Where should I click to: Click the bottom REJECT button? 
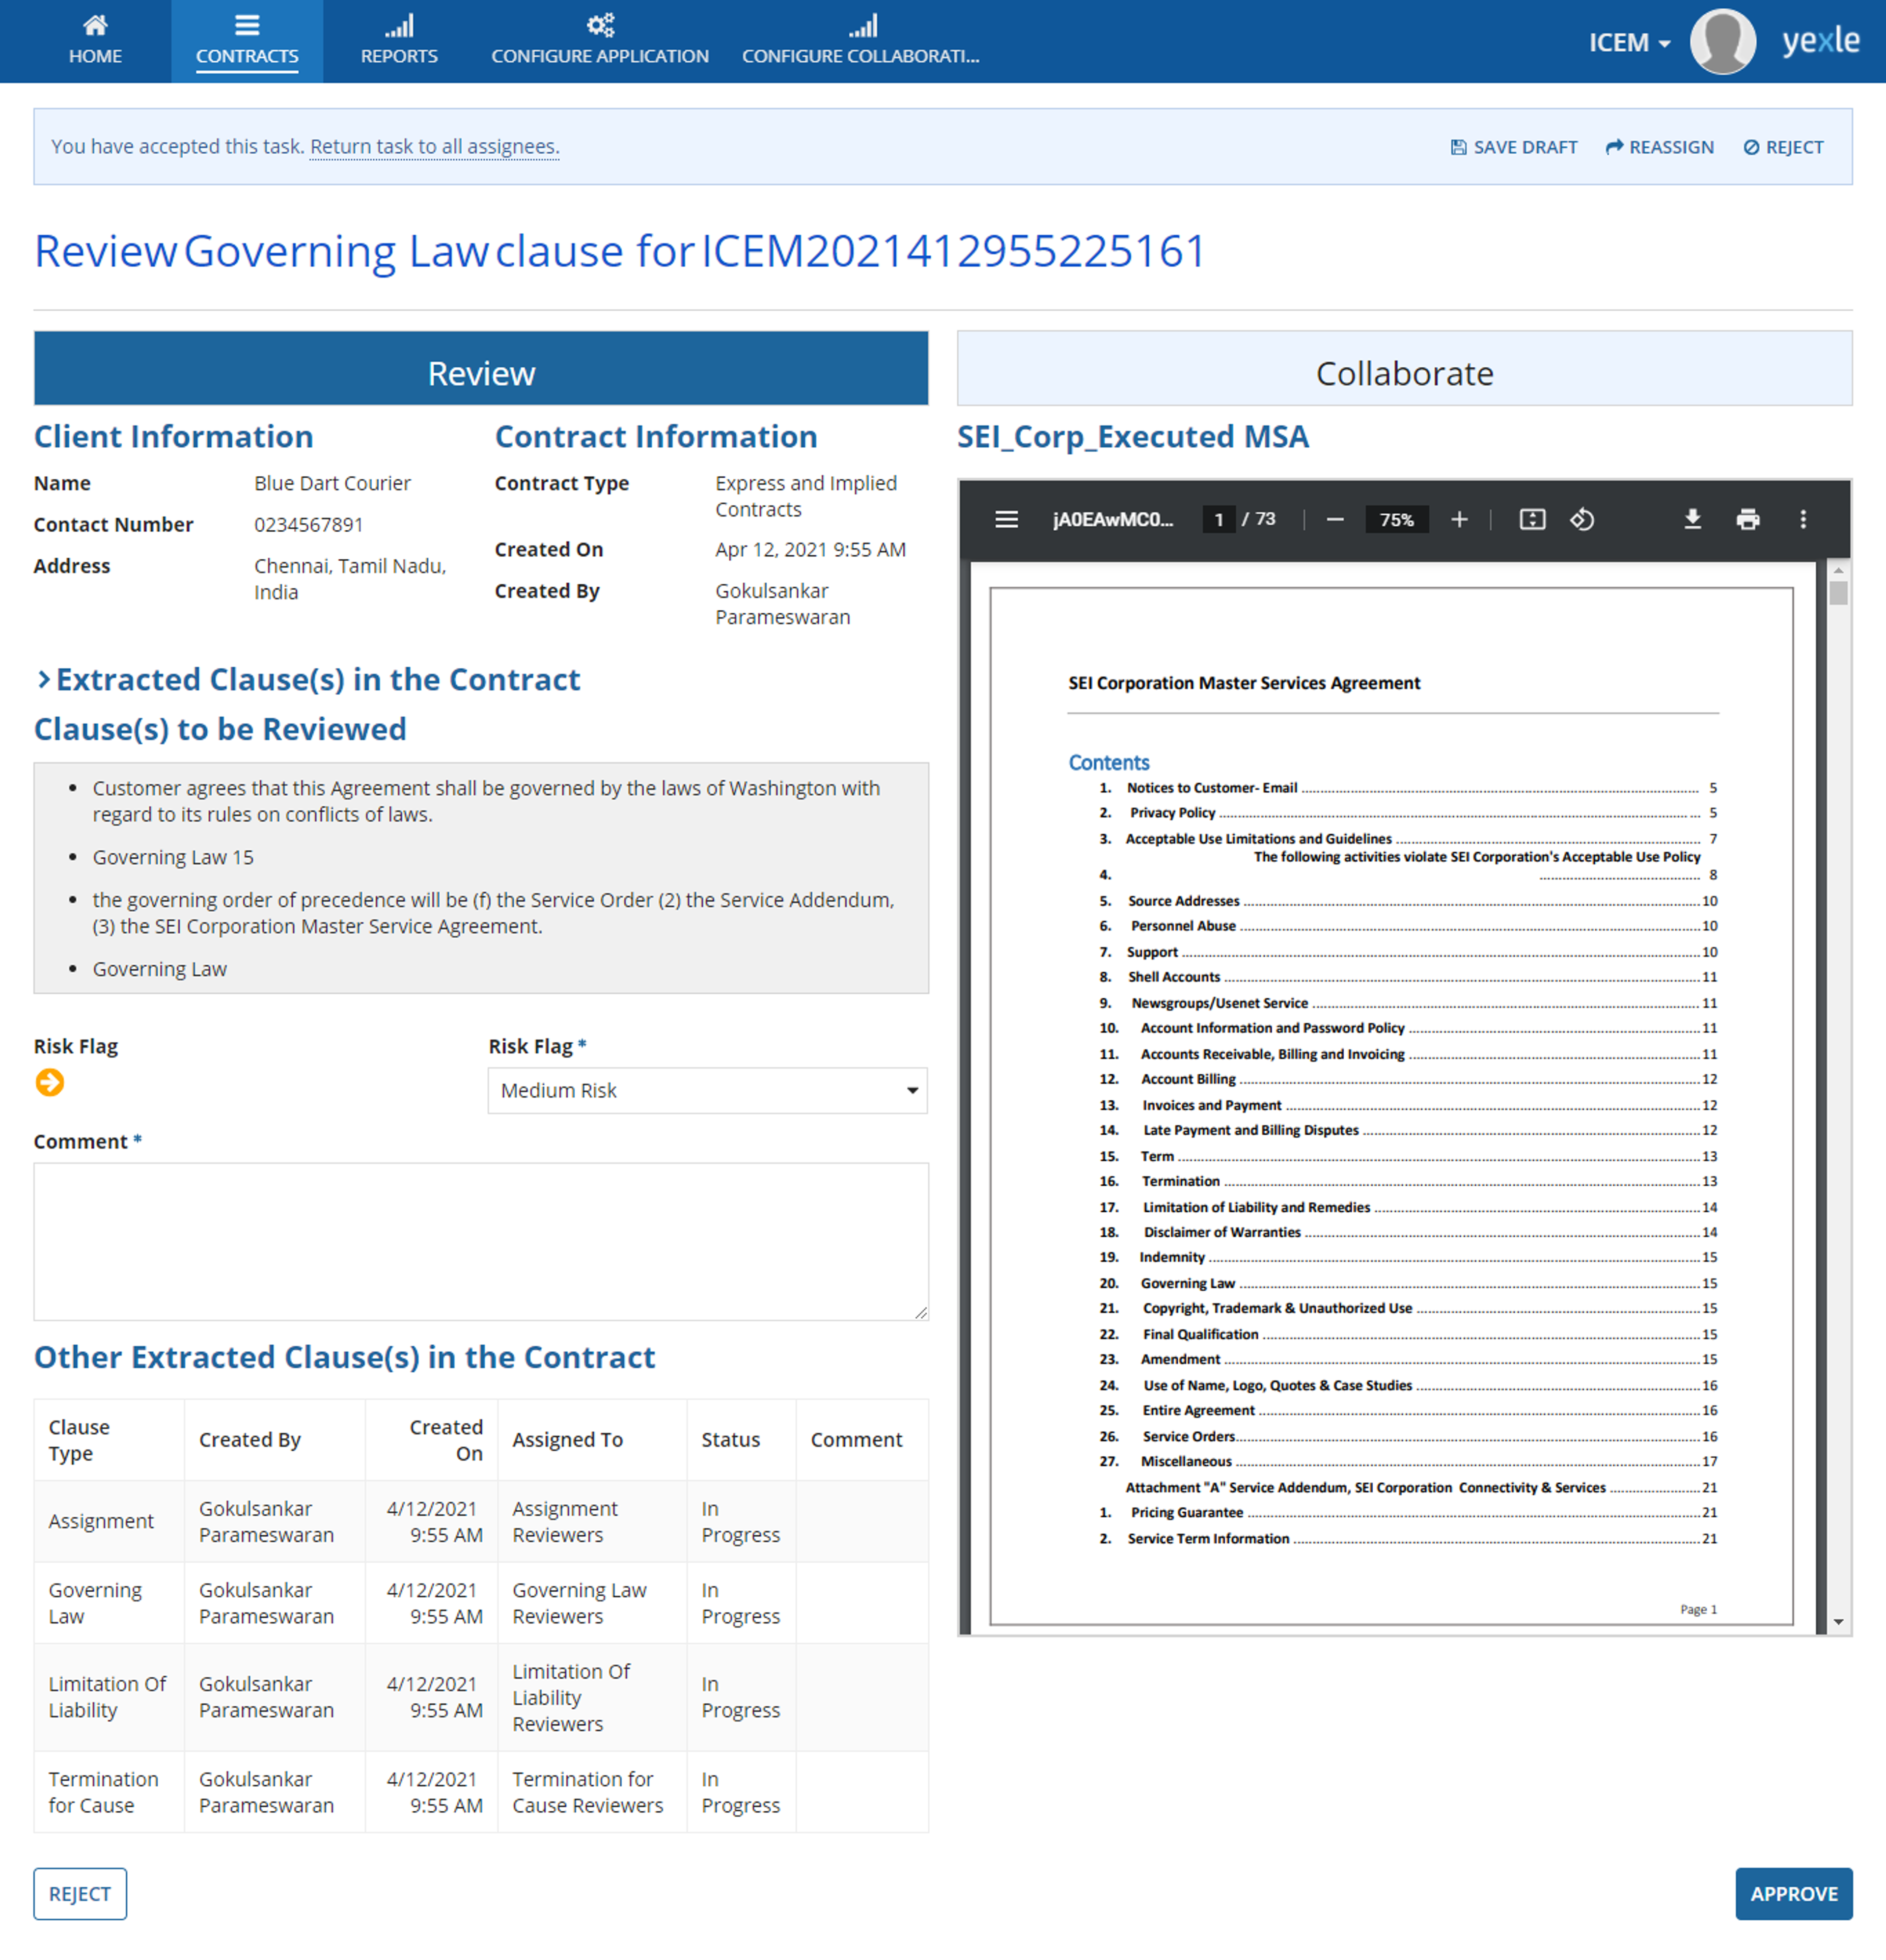[x=80, y=1894]
